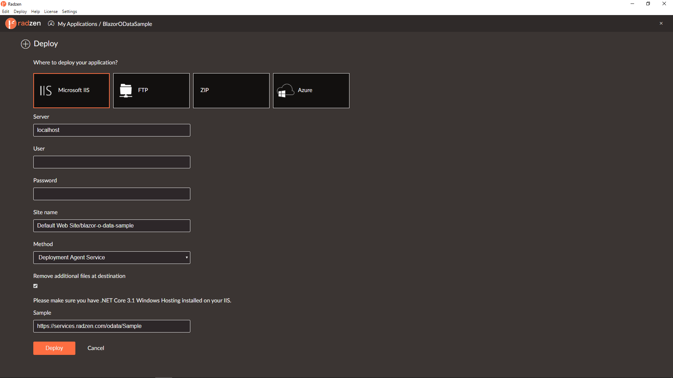Screen dimensions: 673x378
Task: Focus the Password input field
Action: tap(112, 194)
